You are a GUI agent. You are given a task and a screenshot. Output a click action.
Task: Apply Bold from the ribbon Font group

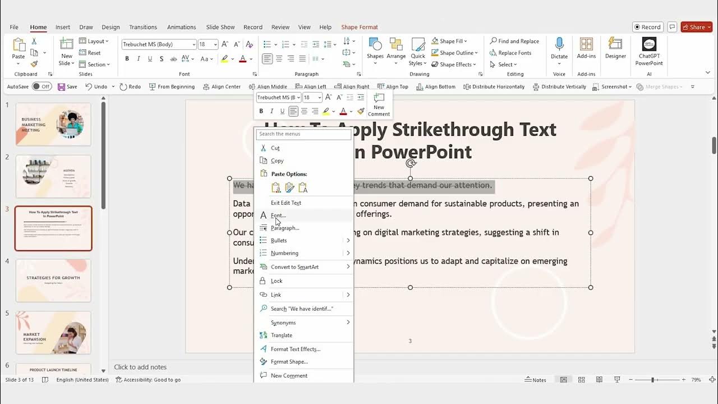click(127, 59)
